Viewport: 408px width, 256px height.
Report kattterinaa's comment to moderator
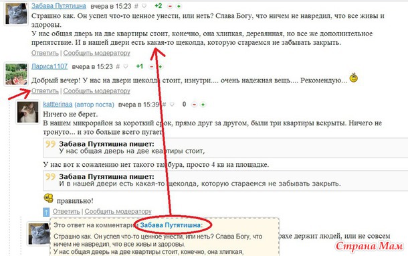click(x=118, y=211)
